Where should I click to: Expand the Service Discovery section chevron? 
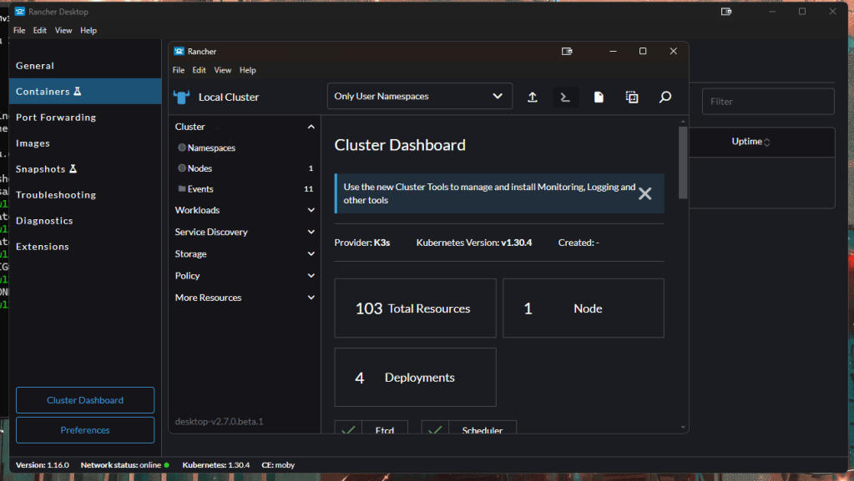pyautogui.click(x=311, y=232)
